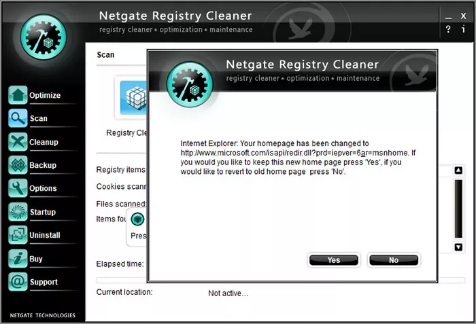476x324 pixels.
Task: Click the homepage URL text in dialog
Action: 294,153
